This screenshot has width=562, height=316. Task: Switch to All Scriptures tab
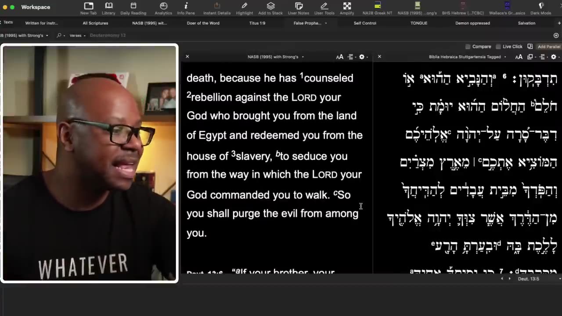click(x=95, y=23)
